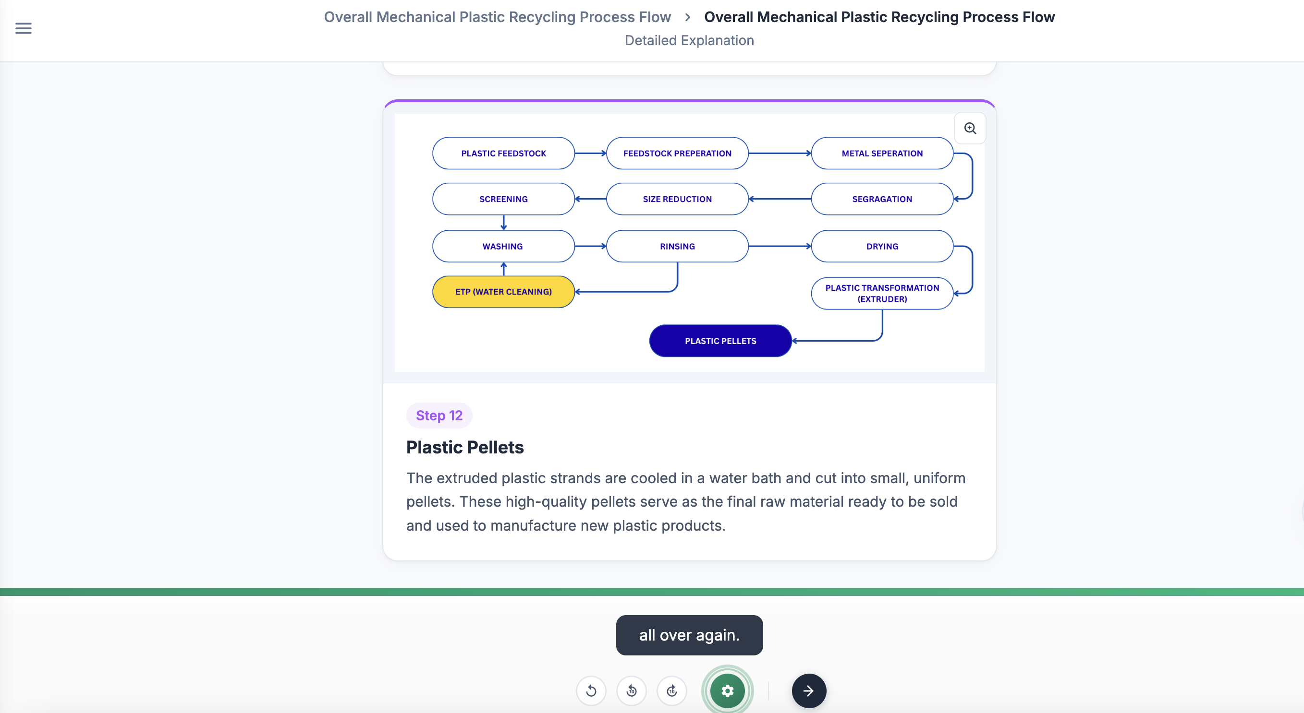Image resolution: width=1304 pixels, height=713 pixels.
Task: Click the Drying diagram node
Action: 882,246
